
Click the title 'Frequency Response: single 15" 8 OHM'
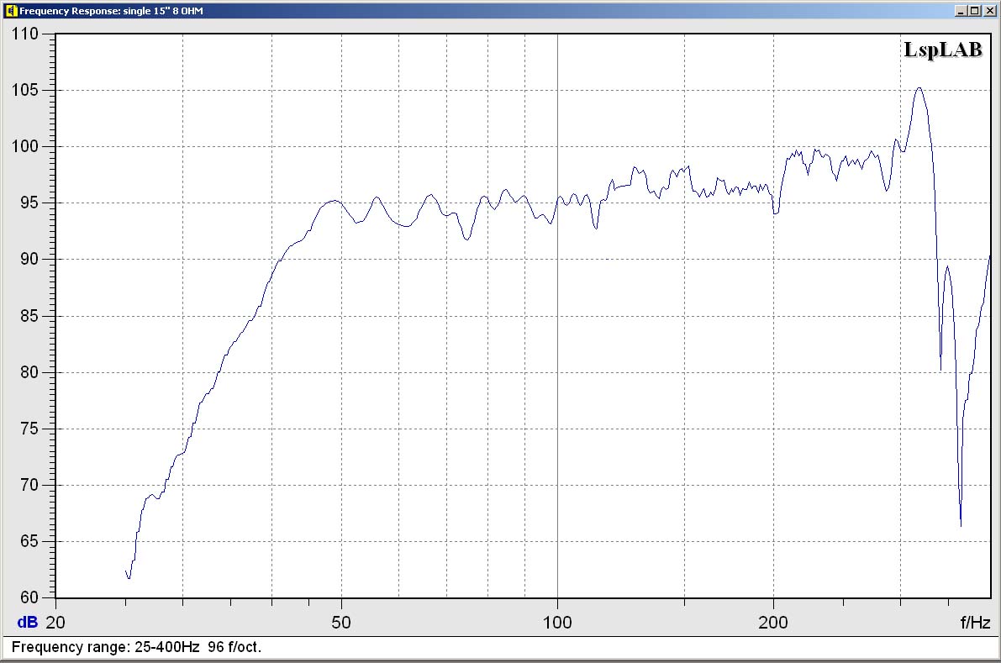(x=111, y=11)
